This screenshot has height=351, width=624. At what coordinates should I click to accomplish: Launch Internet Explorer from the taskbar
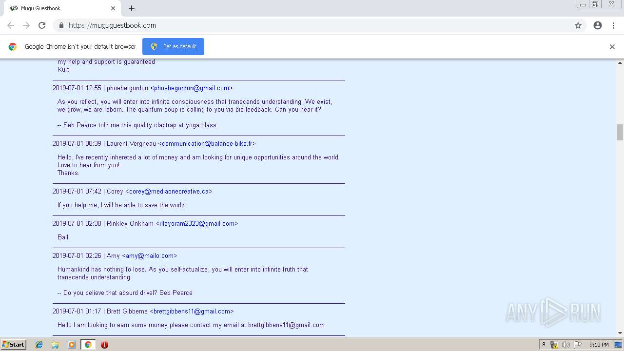tap(39, 345)
